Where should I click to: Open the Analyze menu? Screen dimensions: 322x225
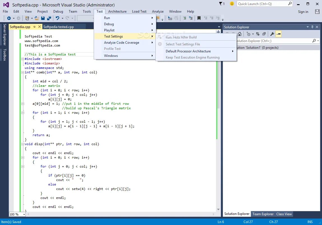point(158,11)
